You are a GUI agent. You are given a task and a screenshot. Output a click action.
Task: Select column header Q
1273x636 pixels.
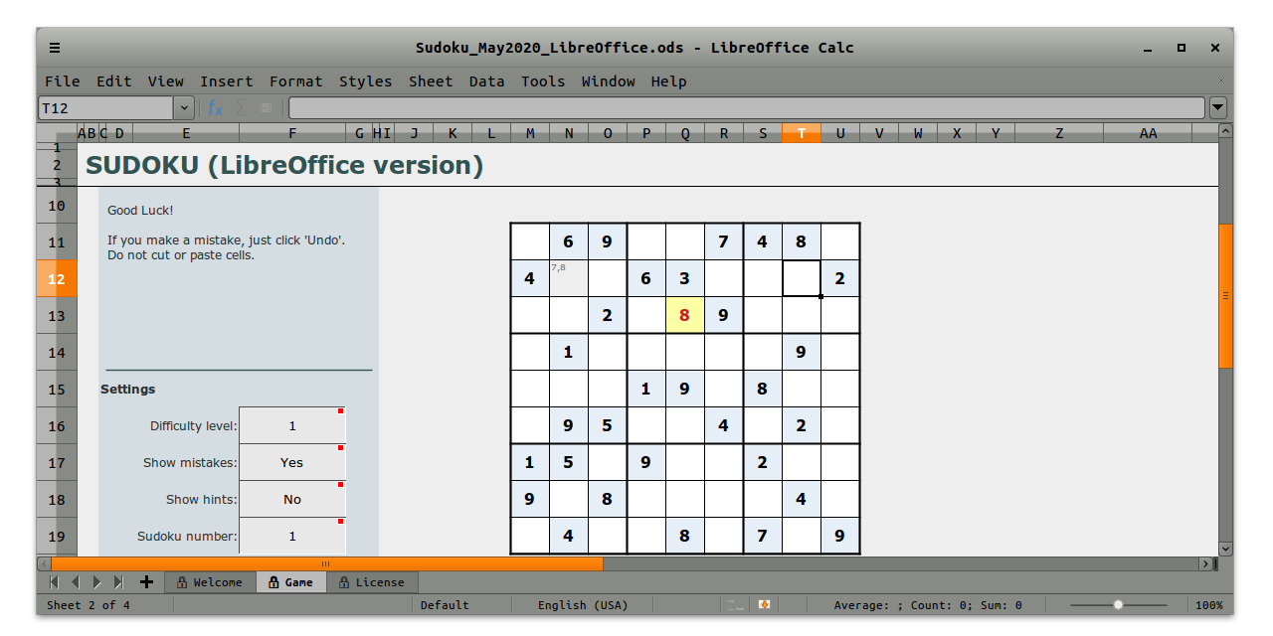point(685,133)
